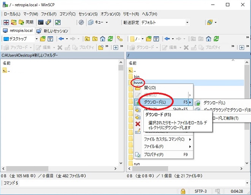Select the bin folder in the remote panel
This screenshot has height=195, width=251.
pos(137,77)
